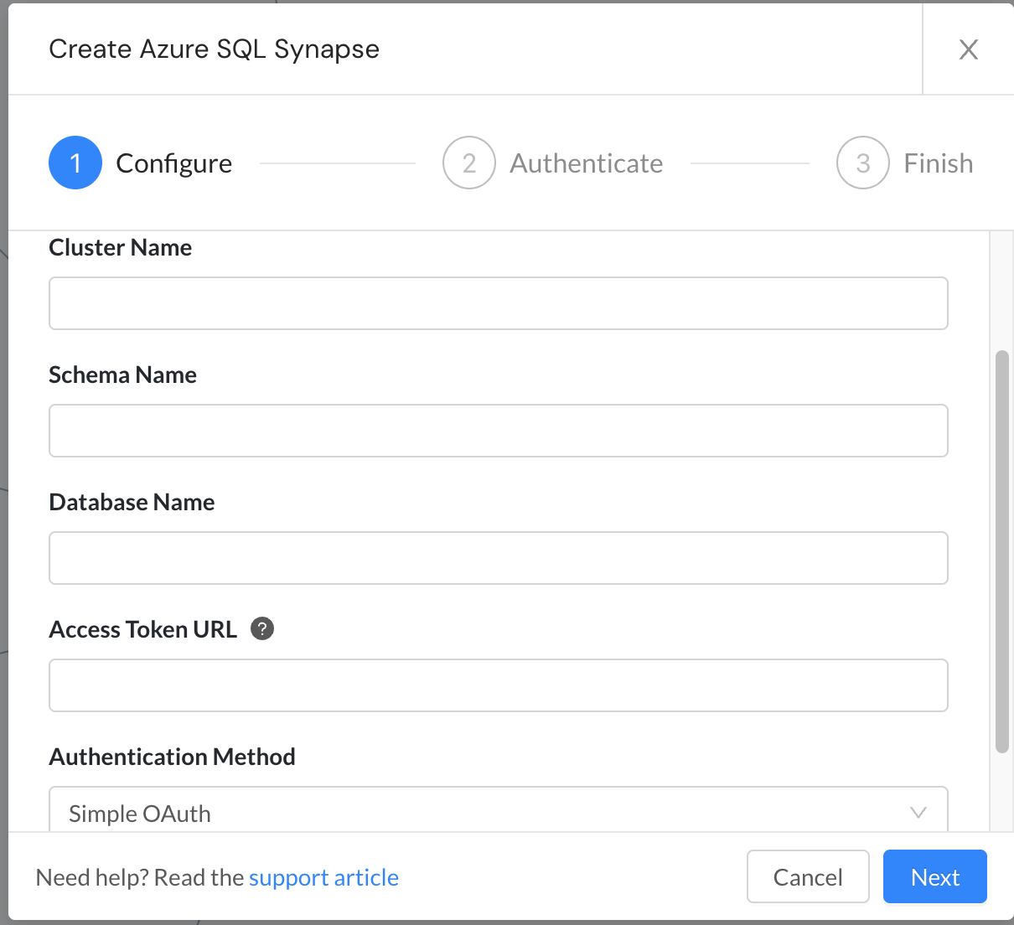Click the Simple OAuth dropdown chevron
Image resolution: width=1014 pixels, height=925 pixels.
tap(918, 813)
